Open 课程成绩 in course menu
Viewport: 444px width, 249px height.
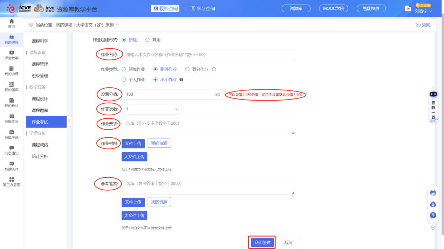pos(40,145)
